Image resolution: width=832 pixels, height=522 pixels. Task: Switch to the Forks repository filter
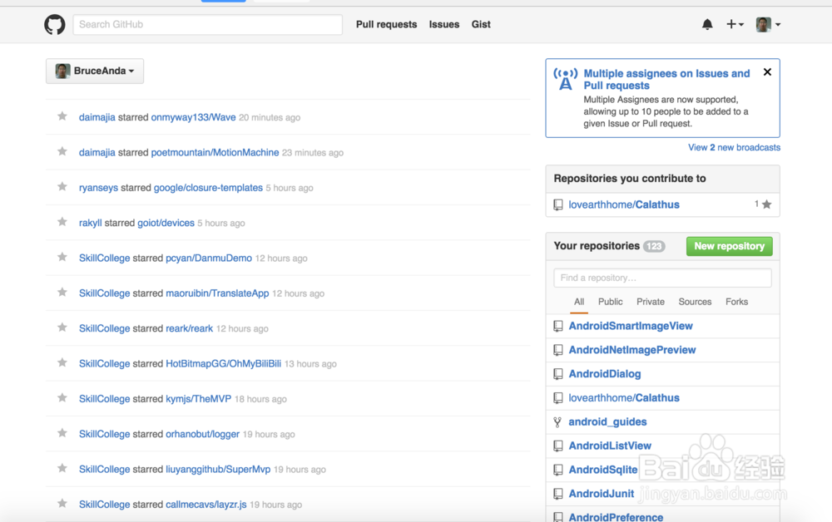point(736,302)
